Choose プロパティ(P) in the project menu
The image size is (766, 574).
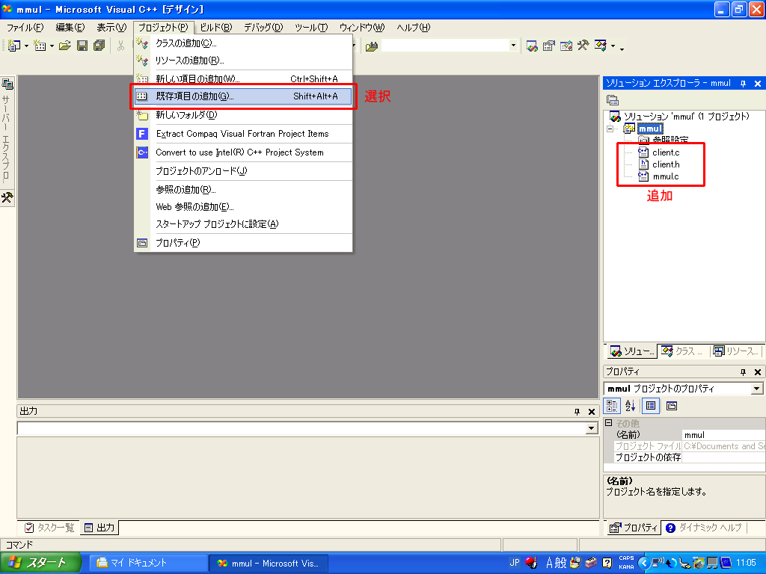pyautogui.click(x=243, y=243)
